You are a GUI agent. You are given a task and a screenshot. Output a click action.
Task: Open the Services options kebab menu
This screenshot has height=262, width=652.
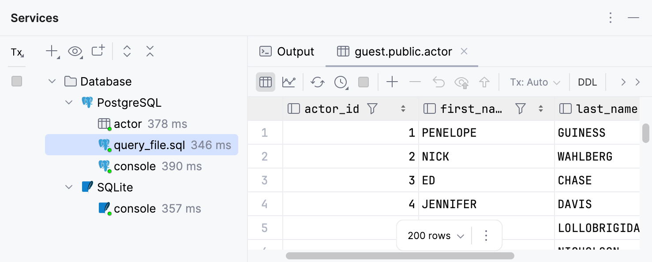coord(611,18)
